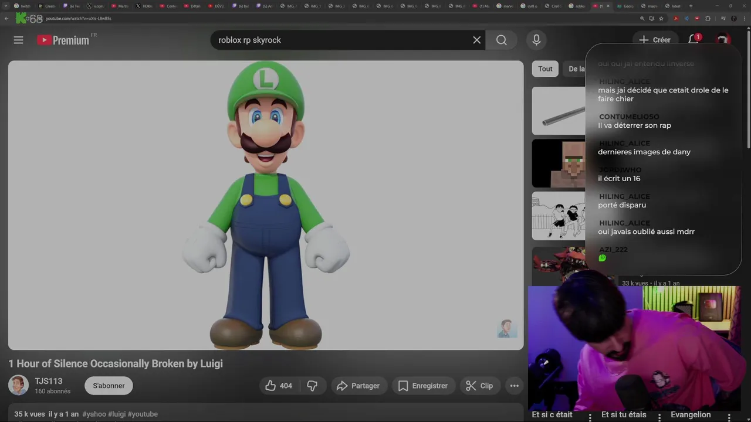The width and height of the screenshot is (751, 422).
Task: Open the Adobe Acrobat extension
Action: [x=676, y=18]
